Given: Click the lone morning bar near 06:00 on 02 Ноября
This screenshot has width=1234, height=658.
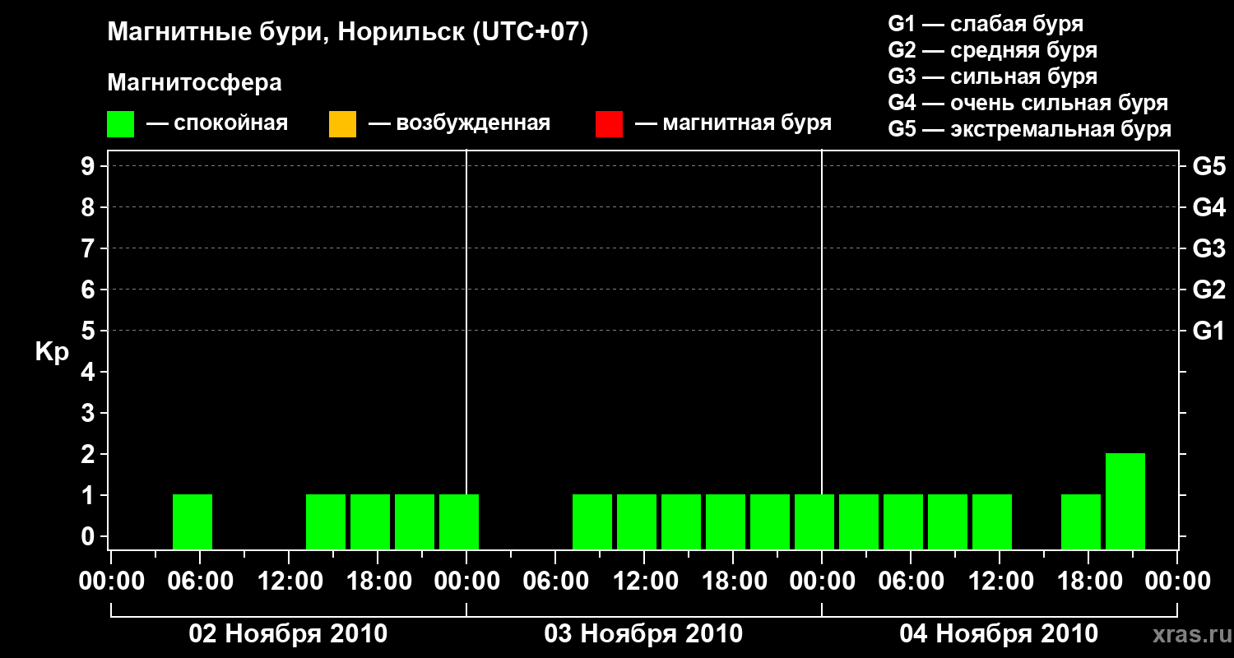Looking at the screenshot, I should (193, 521).
